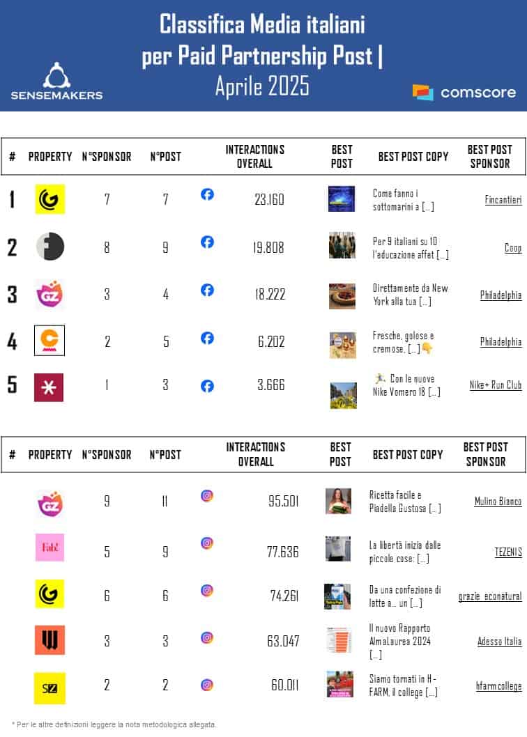This screenshot has width=527, height=737.
Task: Click the Facebook icon beside 23.160 interactions
Action: [x=207, y=194]
